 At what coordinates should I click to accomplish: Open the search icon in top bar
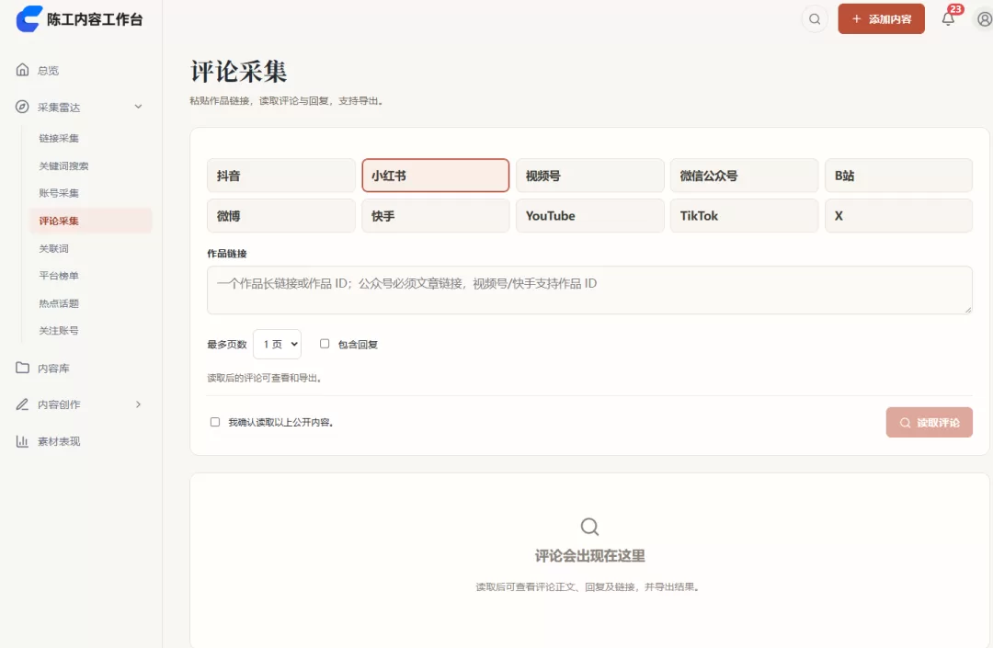point(815,19)
